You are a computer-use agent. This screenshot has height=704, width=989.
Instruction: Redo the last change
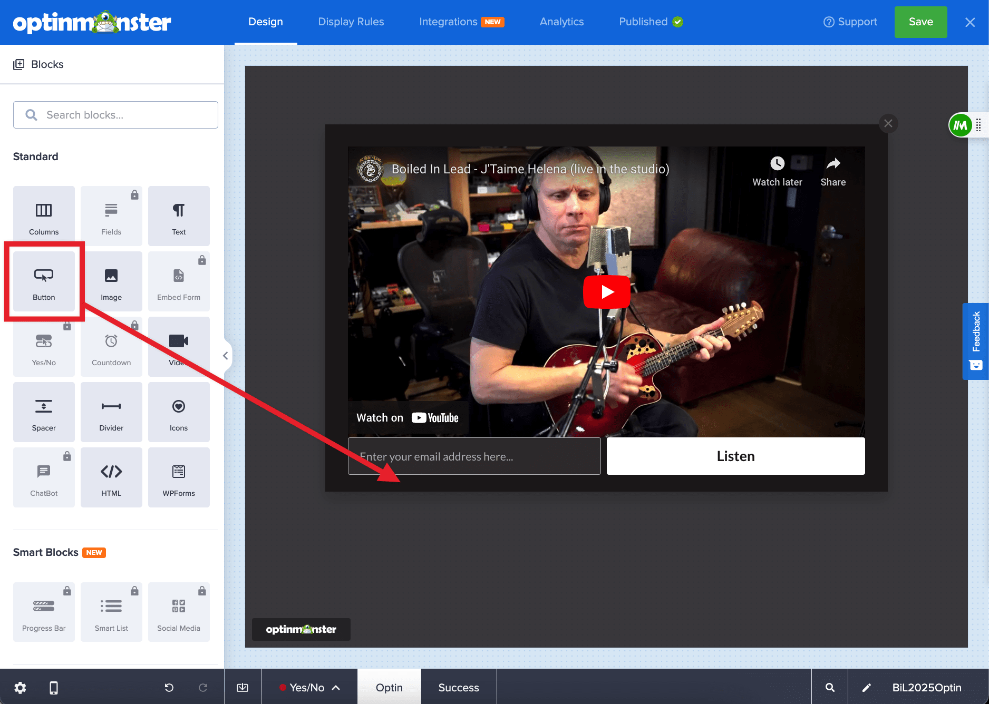pyautogui.click(x=203, y=688)
